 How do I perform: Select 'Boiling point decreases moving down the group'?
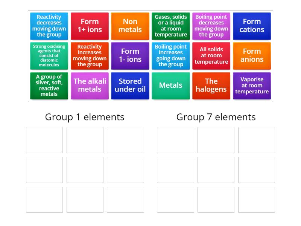(211, 26)
